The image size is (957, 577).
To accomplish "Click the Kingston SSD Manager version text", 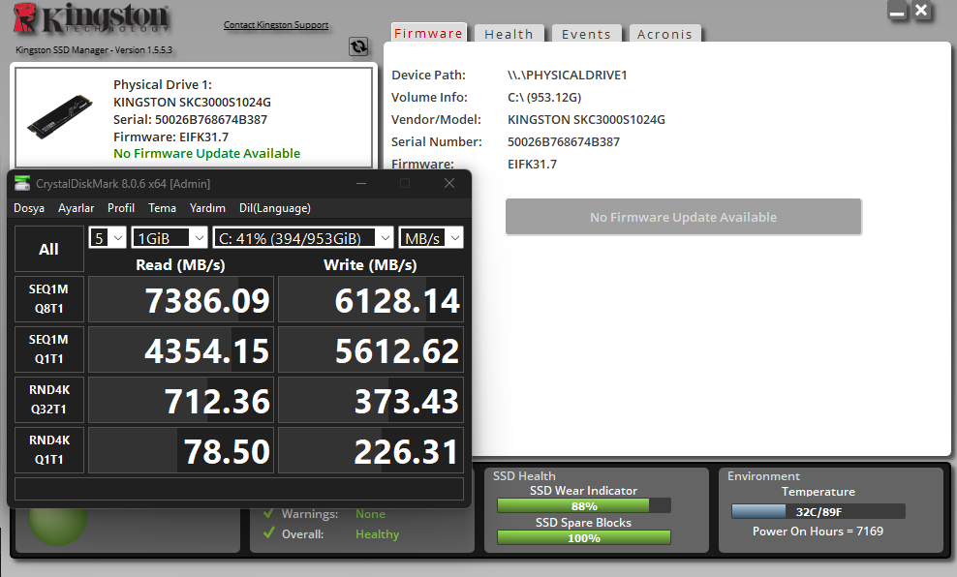I will [94, 50].
